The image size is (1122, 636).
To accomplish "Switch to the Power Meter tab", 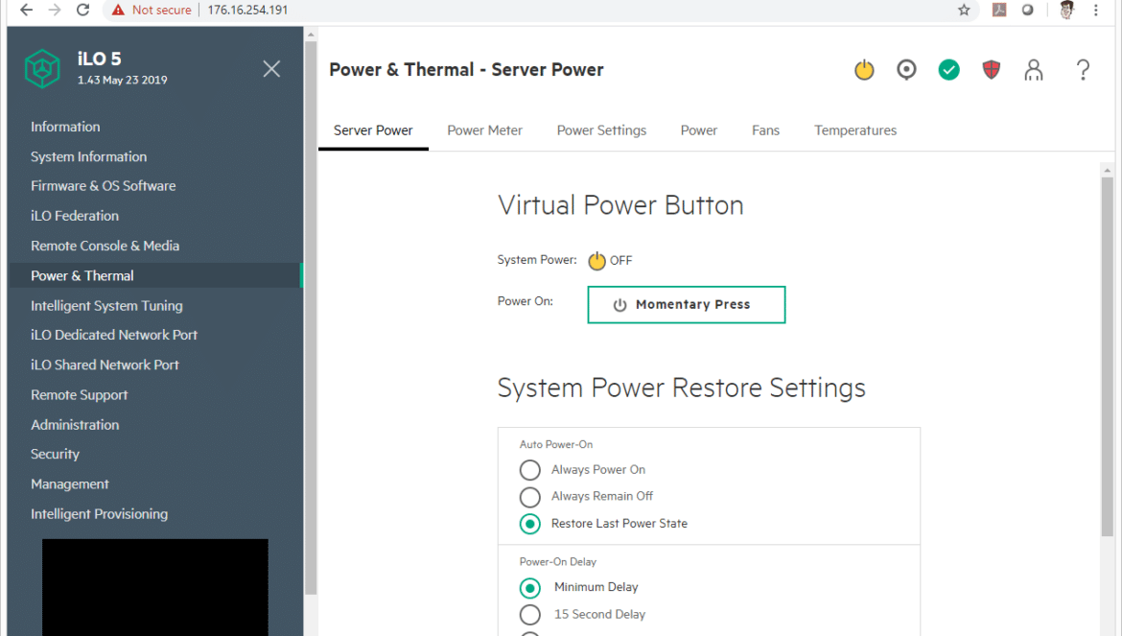I will 484,130.
